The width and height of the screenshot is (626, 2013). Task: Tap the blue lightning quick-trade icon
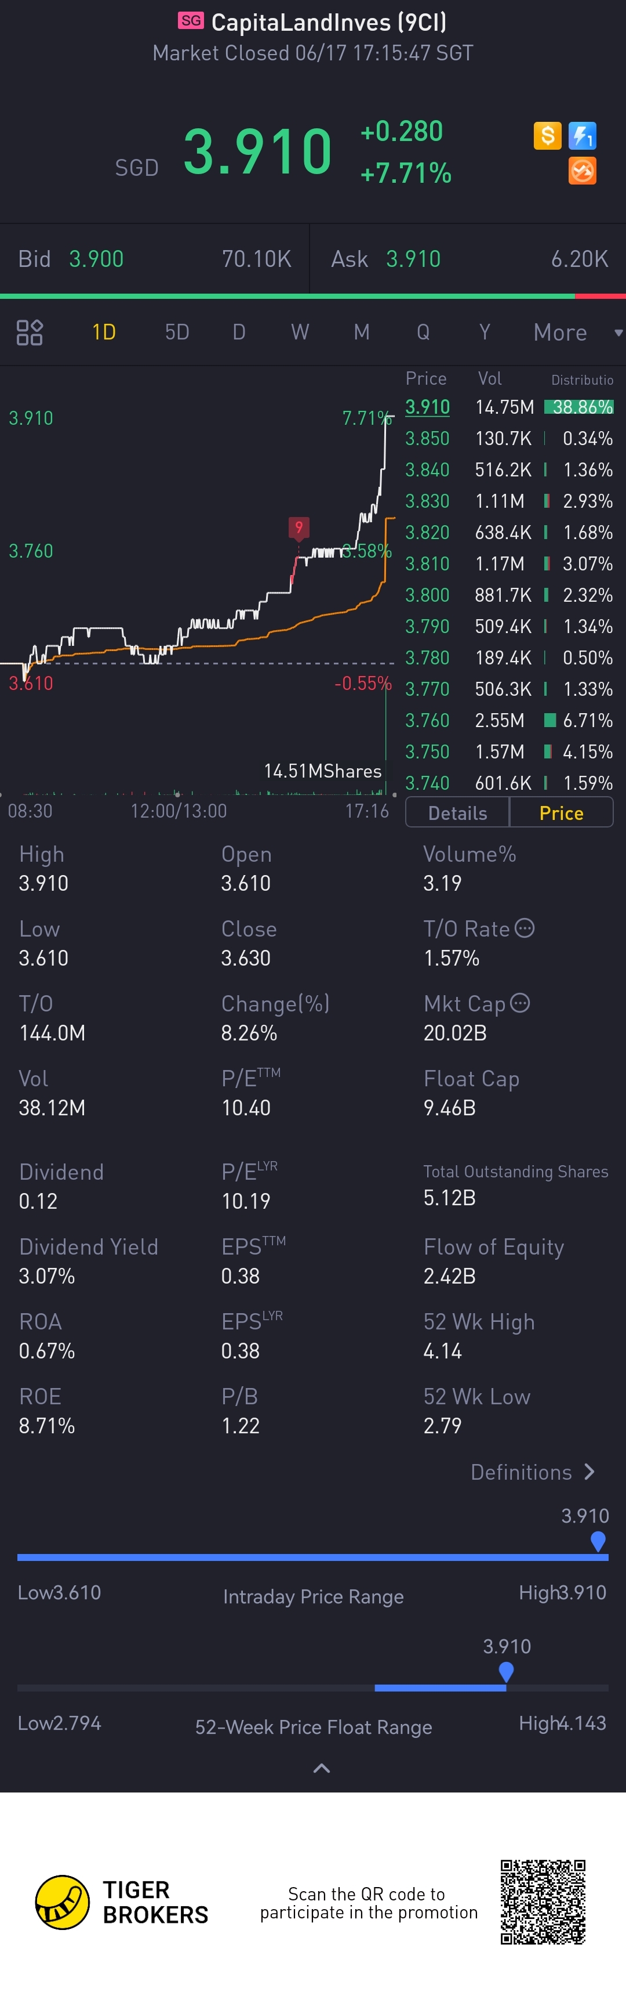click(583, 135)
